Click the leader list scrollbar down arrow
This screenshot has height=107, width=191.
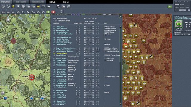(121, 104)
